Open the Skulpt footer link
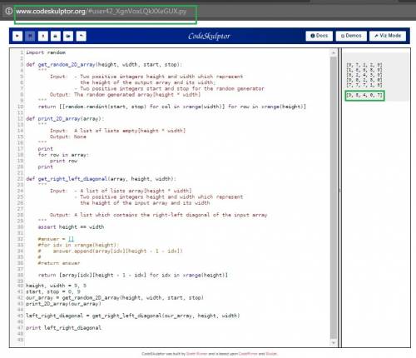 (x=271, y=354)
